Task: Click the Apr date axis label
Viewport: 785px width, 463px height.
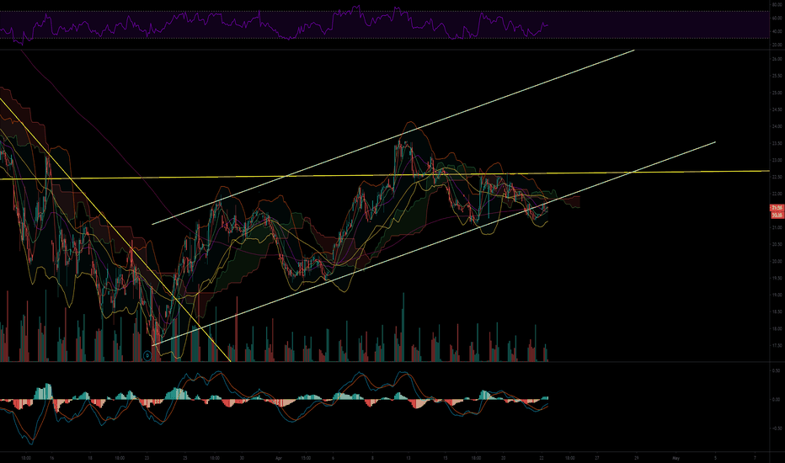Action: pyautogui.click(x=279, y=458)
